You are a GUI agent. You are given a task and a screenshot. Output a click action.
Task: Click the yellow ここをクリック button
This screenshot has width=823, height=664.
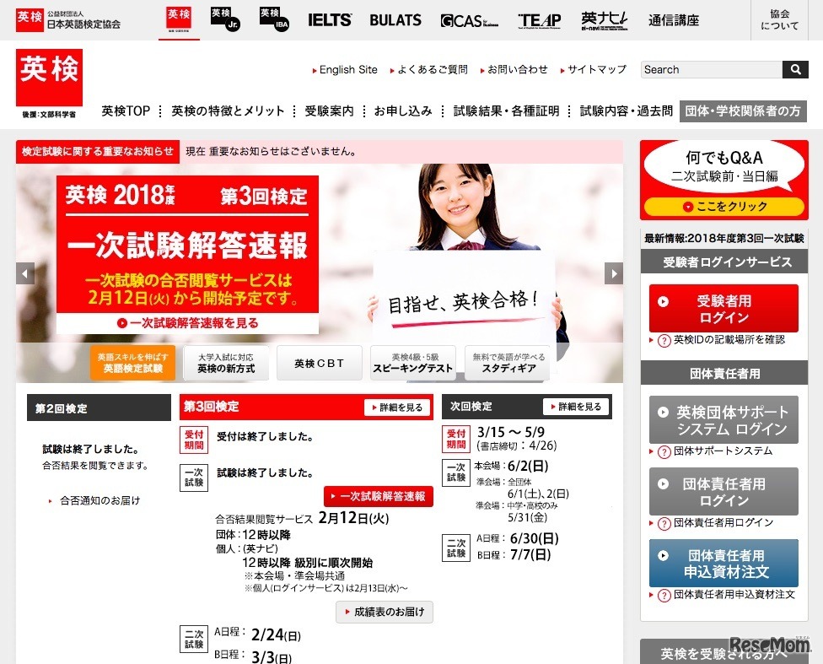coord(724,207)
